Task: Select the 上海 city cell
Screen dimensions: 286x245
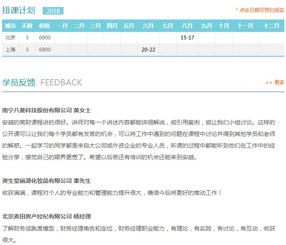Action: (x=10, y=50)
